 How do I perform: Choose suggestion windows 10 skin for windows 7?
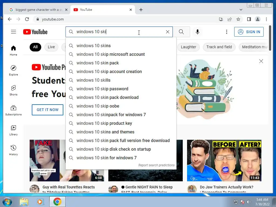[121, 158]
